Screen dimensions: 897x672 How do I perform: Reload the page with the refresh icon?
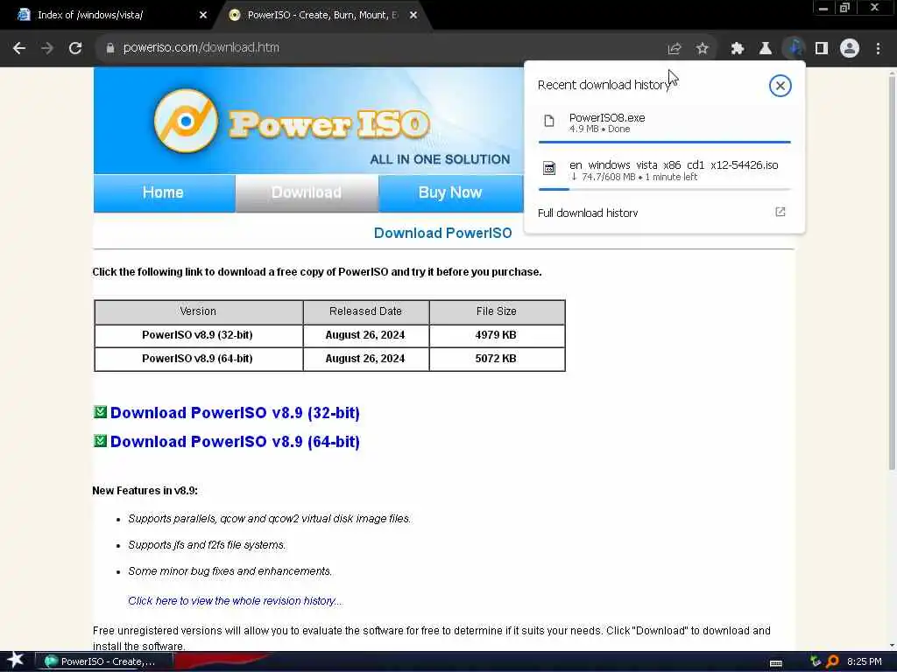click(75, 48)
